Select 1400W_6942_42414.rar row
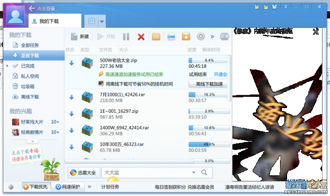The width and height of the screenshot is (330, 196). [147, 131]
